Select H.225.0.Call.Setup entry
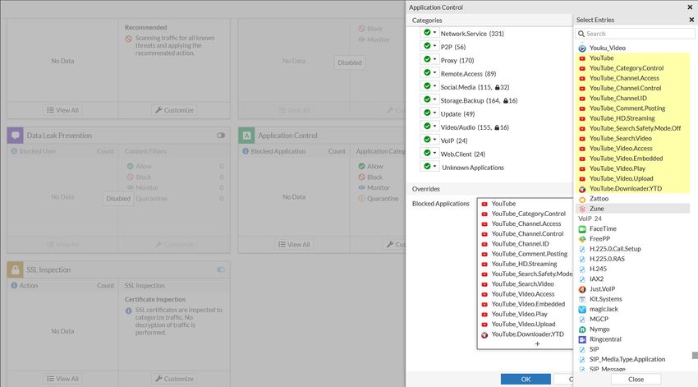The width and height of the screenshot is (698, 387). 632,249
